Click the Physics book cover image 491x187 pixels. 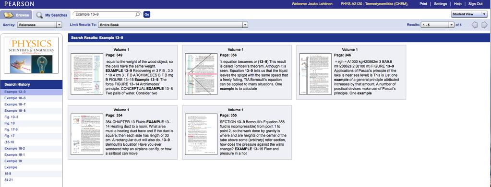pyautogui.click(x=31, y=55)
